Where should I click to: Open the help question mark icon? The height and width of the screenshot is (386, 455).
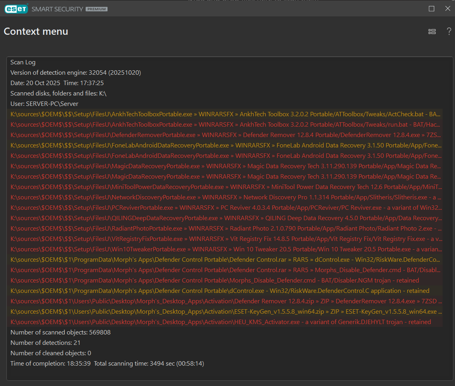tap(449, 32)
